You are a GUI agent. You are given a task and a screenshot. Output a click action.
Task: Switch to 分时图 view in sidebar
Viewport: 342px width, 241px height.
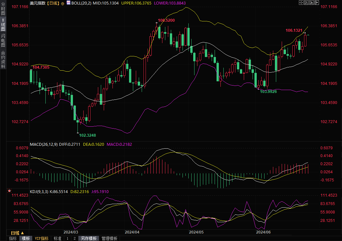click(x=3, y=9)
